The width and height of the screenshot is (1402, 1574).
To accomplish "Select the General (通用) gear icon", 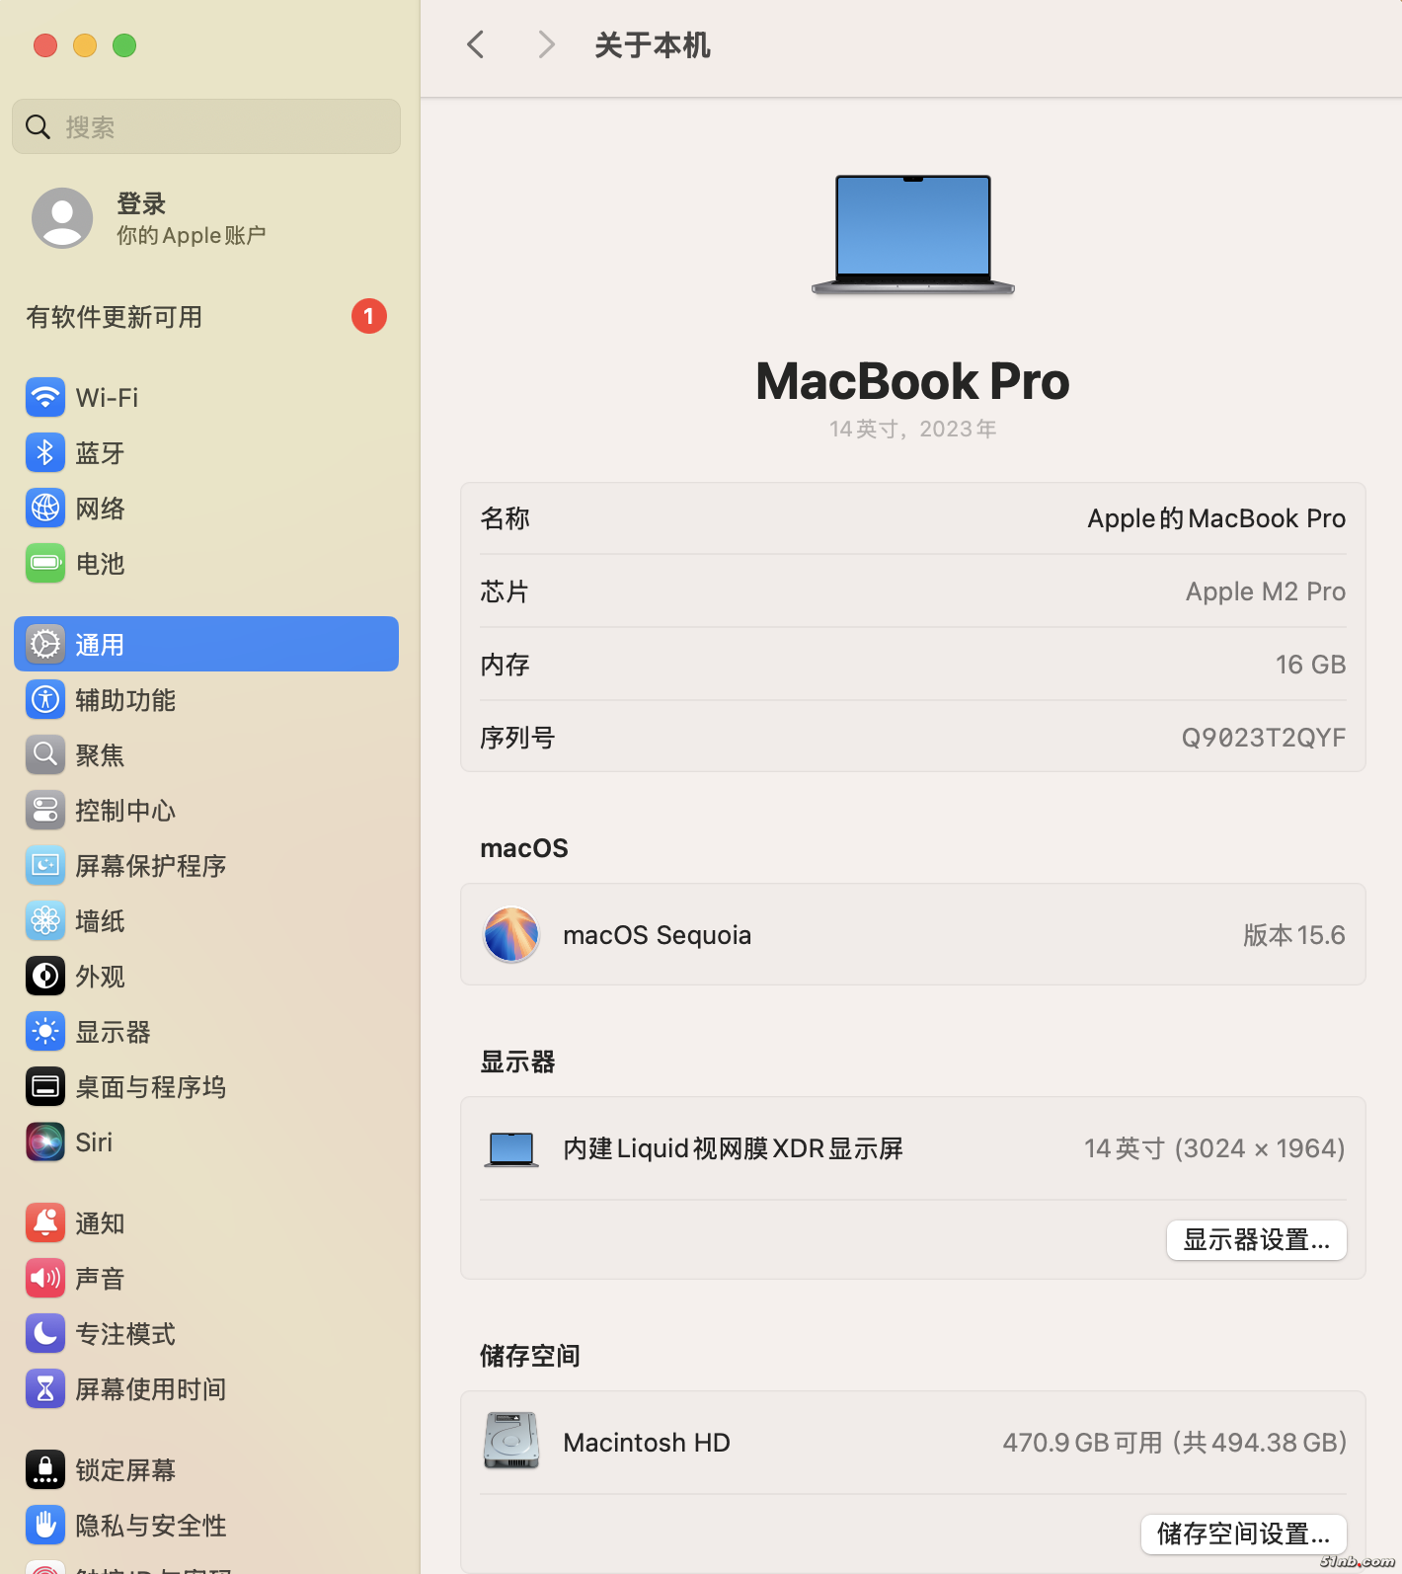I will coord(45,644).
